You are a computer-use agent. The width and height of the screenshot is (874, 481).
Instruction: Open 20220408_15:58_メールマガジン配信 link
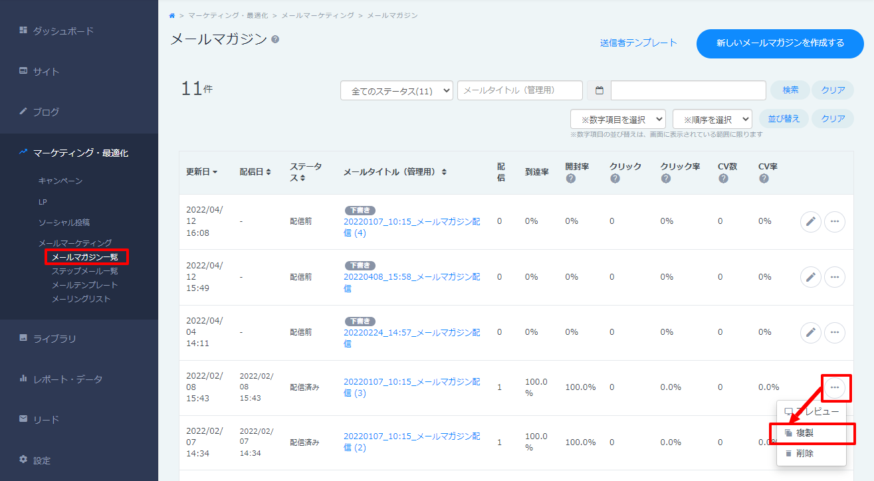(411, 282)
